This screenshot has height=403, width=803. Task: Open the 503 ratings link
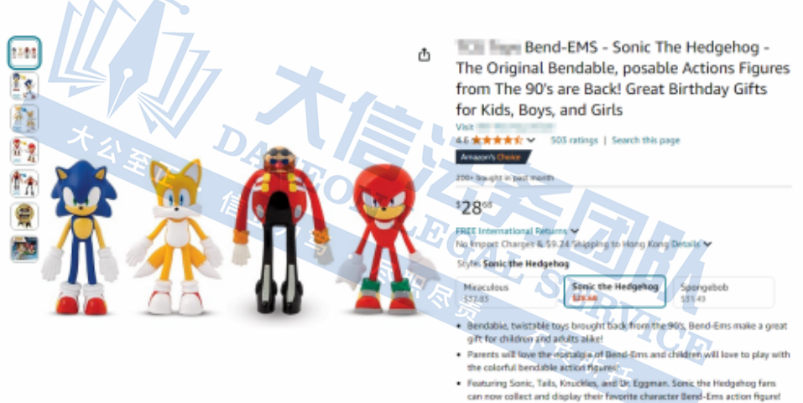pos(574,140)
